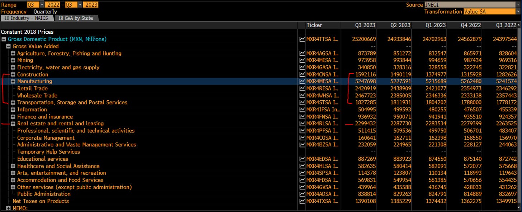Collapse the Gross Value Added node
Screen dimensions: 522x212
pos(8,46)
